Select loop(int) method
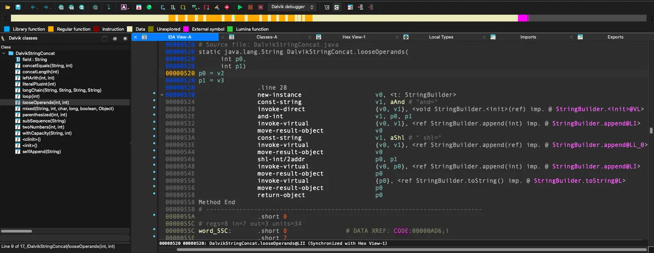This screenshot has width=654, height=253. coord(31,96)
